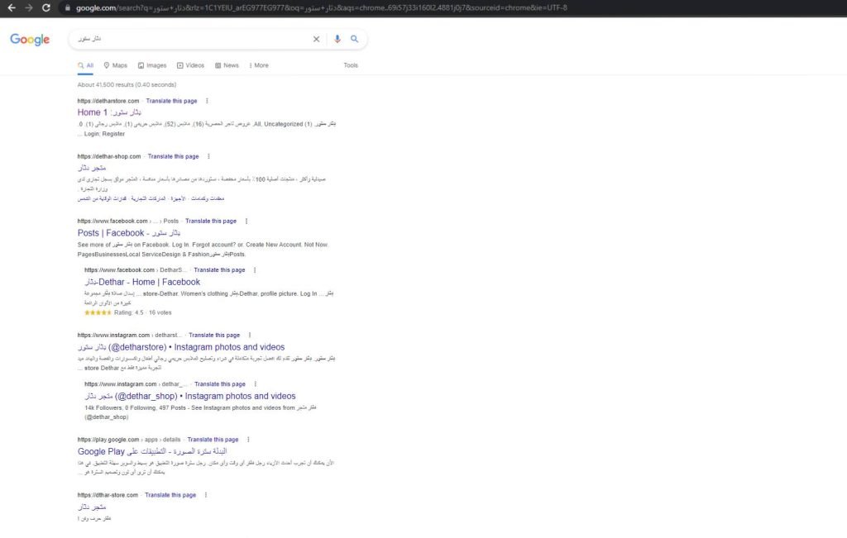
Task: Open the 'Home 1' detharstore result
Action: pyautogui.click(x=109, y=112)
